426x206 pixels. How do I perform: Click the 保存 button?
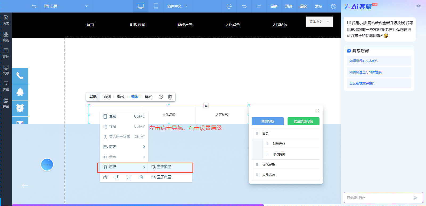[x=274, y=6]
